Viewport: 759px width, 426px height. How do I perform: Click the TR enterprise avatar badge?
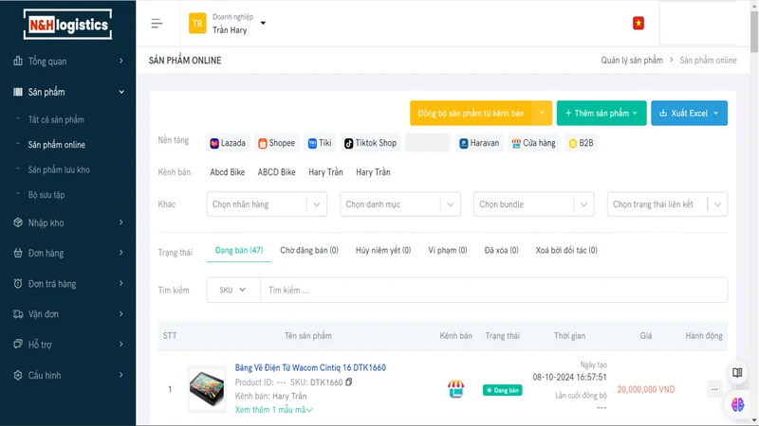(x=197, y=23)
